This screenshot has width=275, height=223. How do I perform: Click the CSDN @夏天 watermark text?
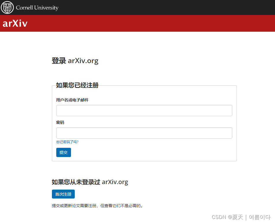pyautogui.click(x=227, y=217)
